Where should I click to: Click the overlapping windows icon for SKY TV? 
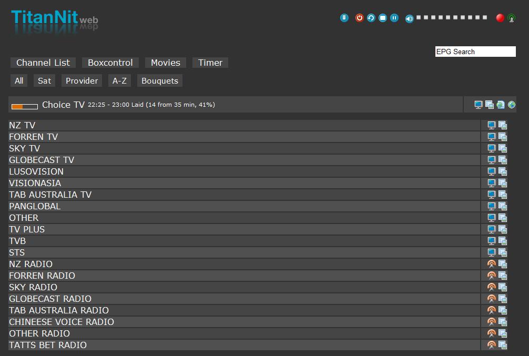tap(503, 148)
